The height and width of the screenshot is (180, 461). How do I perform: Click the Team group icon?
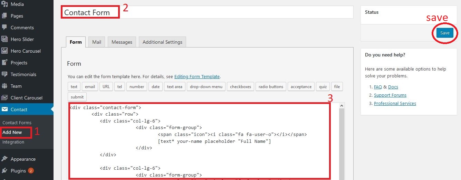(x=5, y=86)
